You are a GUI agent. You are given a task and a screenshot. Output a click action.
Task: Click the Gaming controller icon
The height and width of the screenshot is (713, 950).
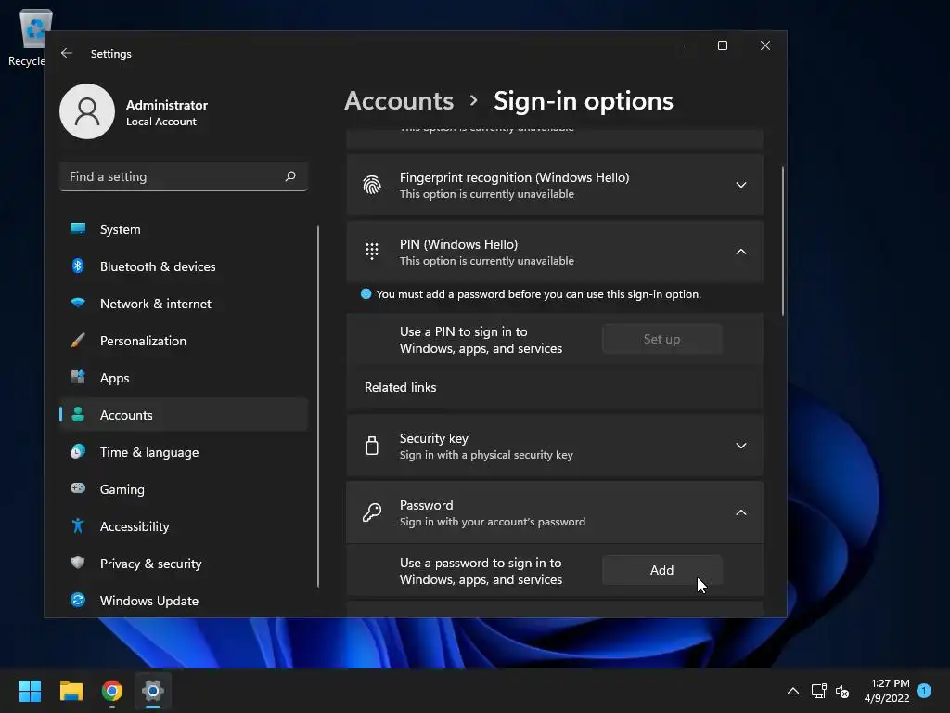click(78, 488)
